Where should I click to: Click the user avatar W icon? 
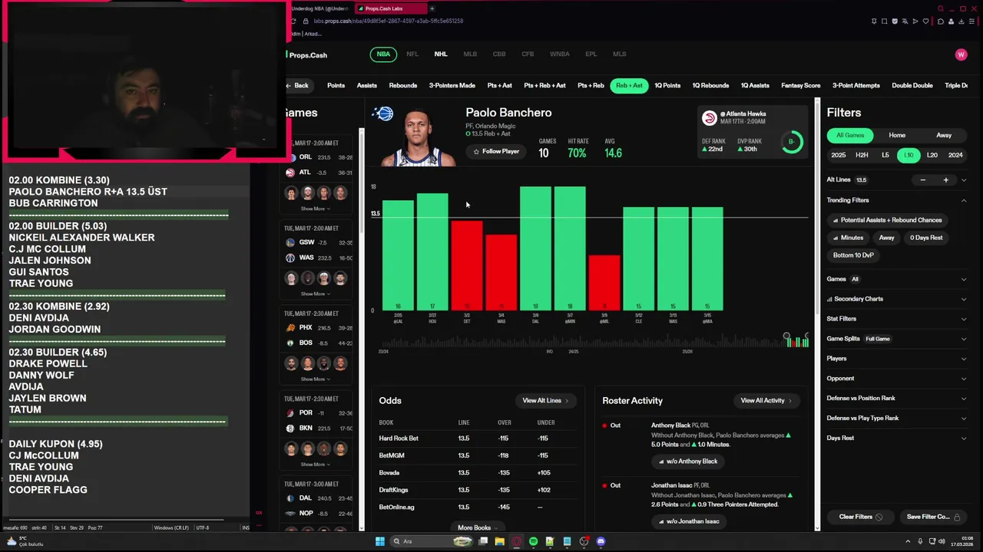pyautogui.click(x=961, y=54)
